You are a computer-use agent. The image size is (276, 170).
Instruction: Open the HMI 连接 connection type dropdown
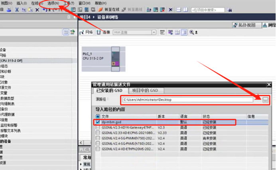154,32
